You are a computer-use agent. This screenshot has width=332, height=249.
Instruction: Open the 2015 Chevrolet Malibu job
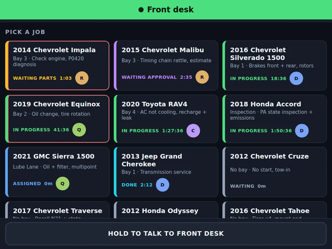[166, 65]
